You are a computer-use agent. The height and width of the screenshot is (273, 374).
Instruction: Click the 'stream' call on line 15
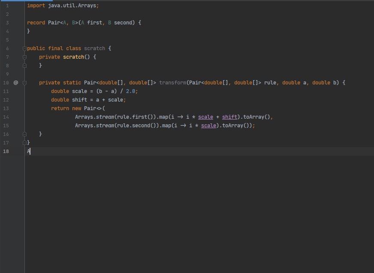[105, 126]
